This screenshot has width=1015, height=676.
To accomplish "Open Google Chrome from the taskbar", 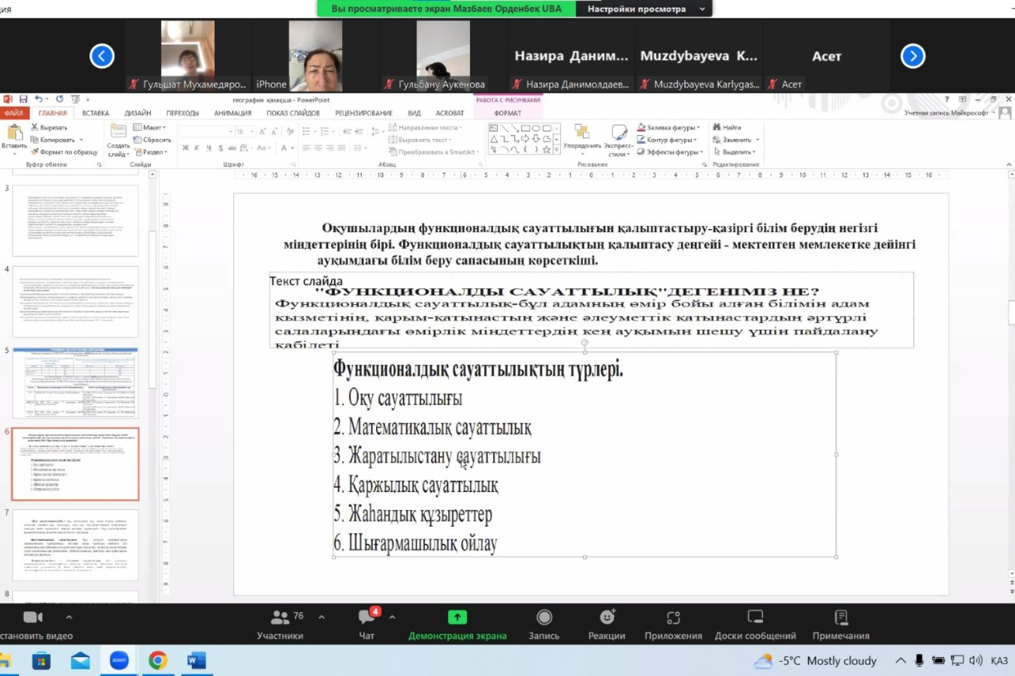I will point(158,661).
